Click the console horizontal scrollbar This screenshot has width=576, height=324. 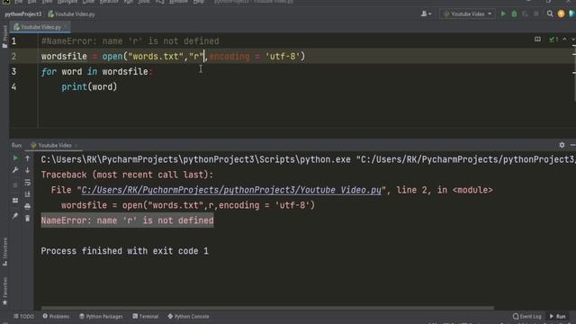267,308
